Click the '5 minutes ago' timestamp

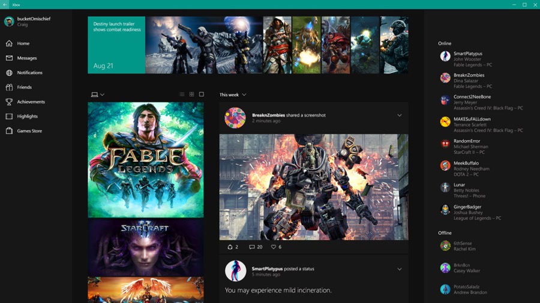(266, 274)
